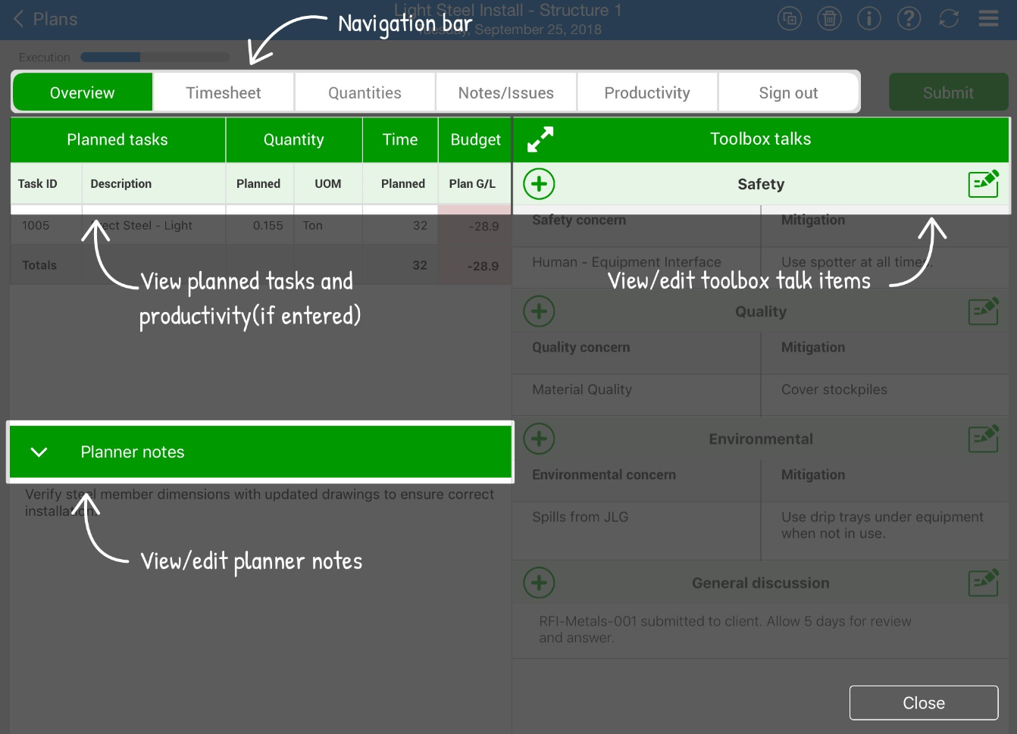Add a new Safety item
This screenshot has width=1017, height=734.
540,184
